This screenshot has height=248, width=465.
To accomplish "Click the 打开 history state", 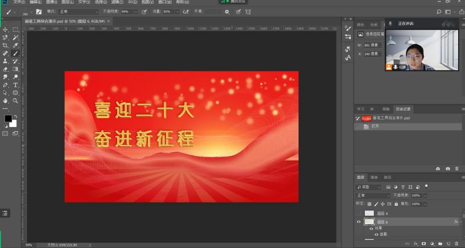I will [375, 126].
